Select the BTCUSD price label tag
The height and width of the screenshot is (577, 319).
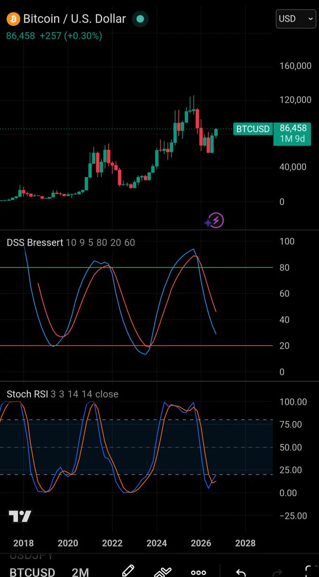(253, 129)
